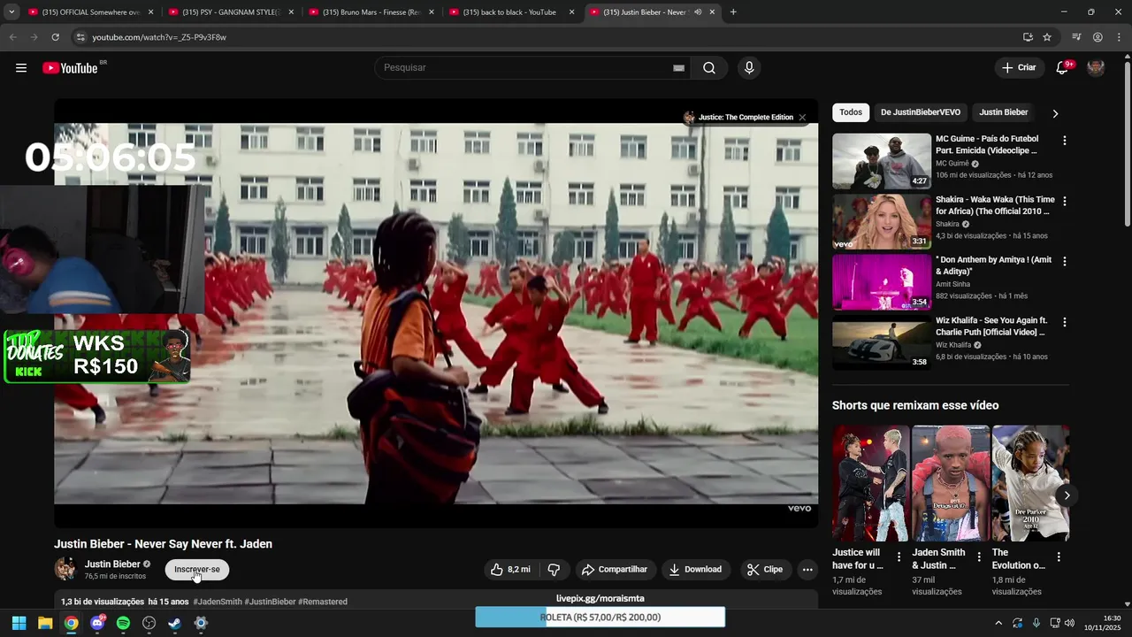Open Shakira Waka Waka video thumbnail
The width and height of the screenshot is (1132, 637).
point(882,221)
